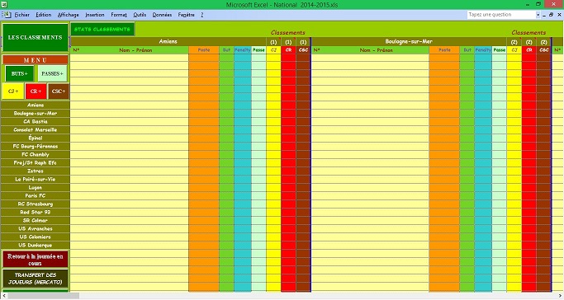Click the STATS CLASSEMENTS button
564x300 pixels.
coord(102,29)
